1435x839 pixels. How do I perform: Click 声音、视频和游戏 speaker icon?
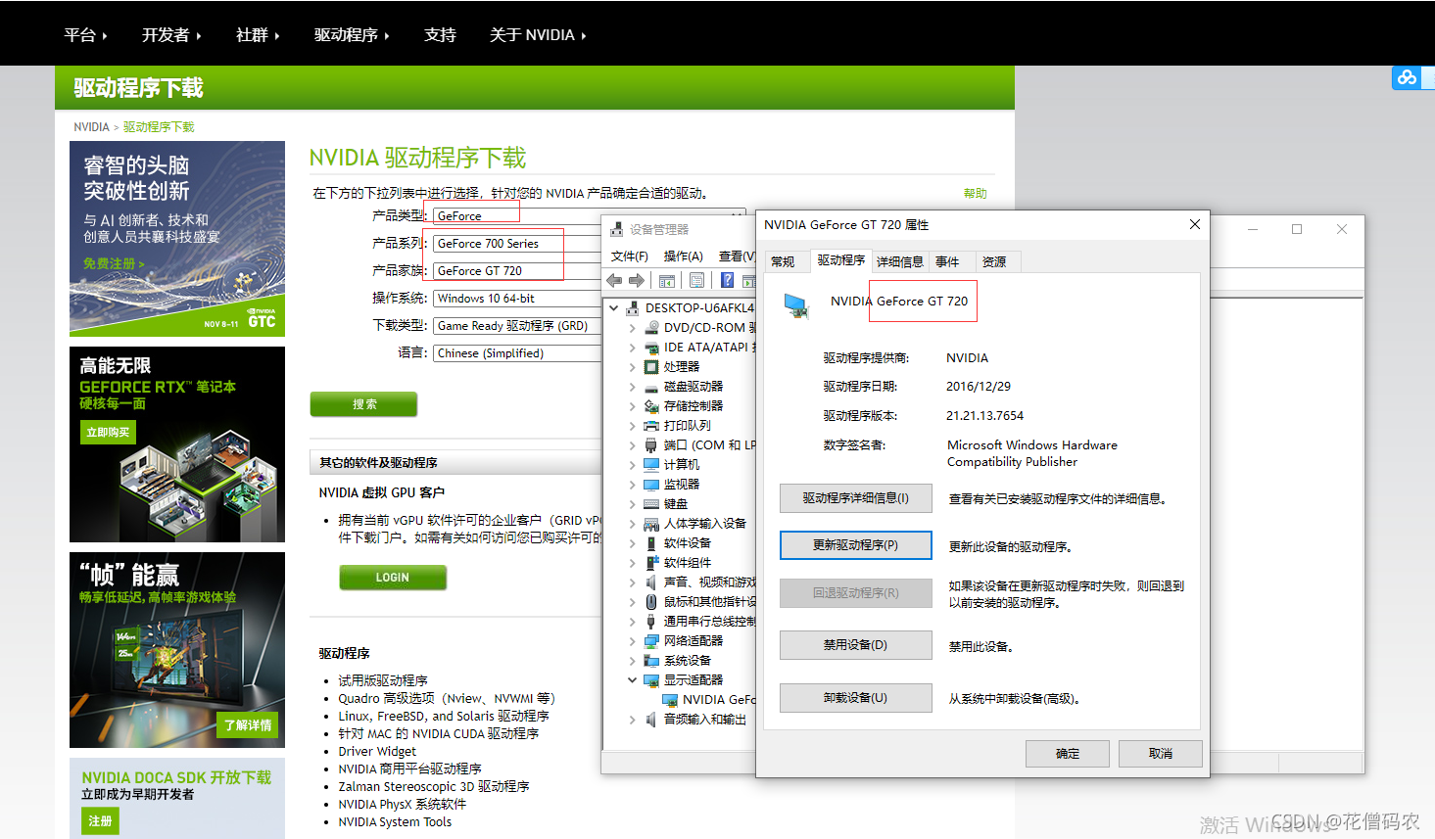click(651, 582)
